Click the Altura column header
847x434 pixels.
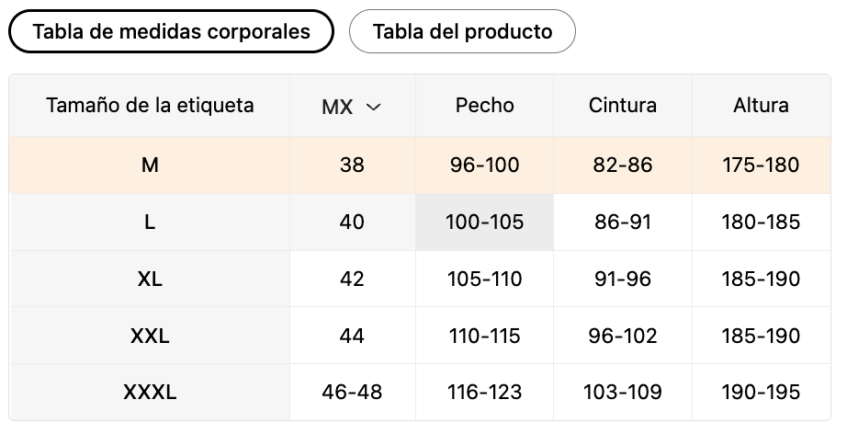click(762, 106)
